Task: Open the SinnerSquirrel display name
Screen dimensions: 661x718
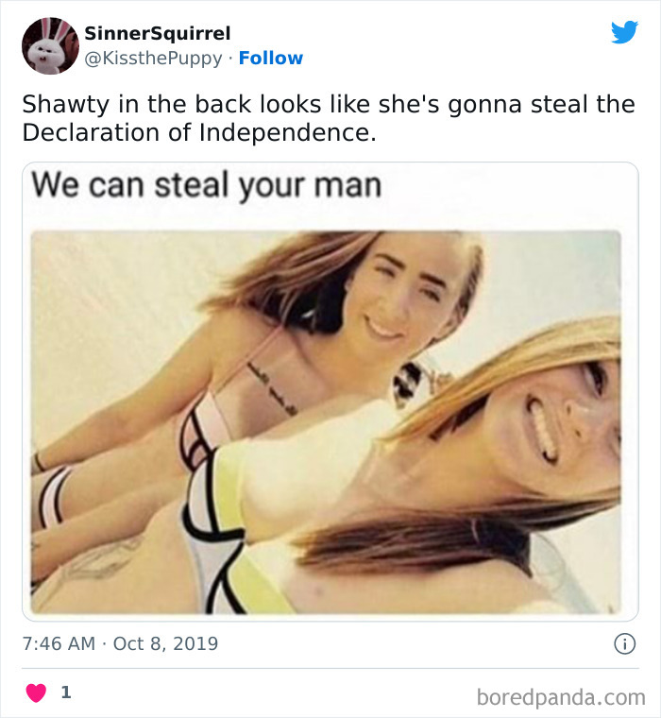Action: (x=158, y=33)
